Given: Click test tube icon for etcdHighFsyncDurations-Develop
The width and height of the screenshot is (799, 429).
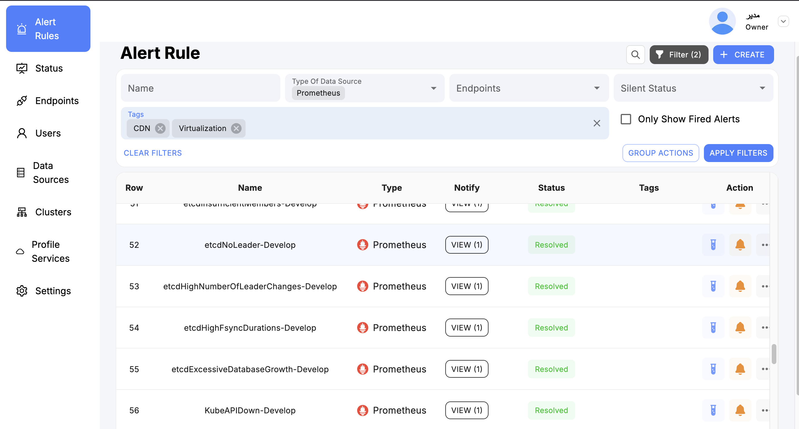Looking at the screenshot, I should pos(713,328).
